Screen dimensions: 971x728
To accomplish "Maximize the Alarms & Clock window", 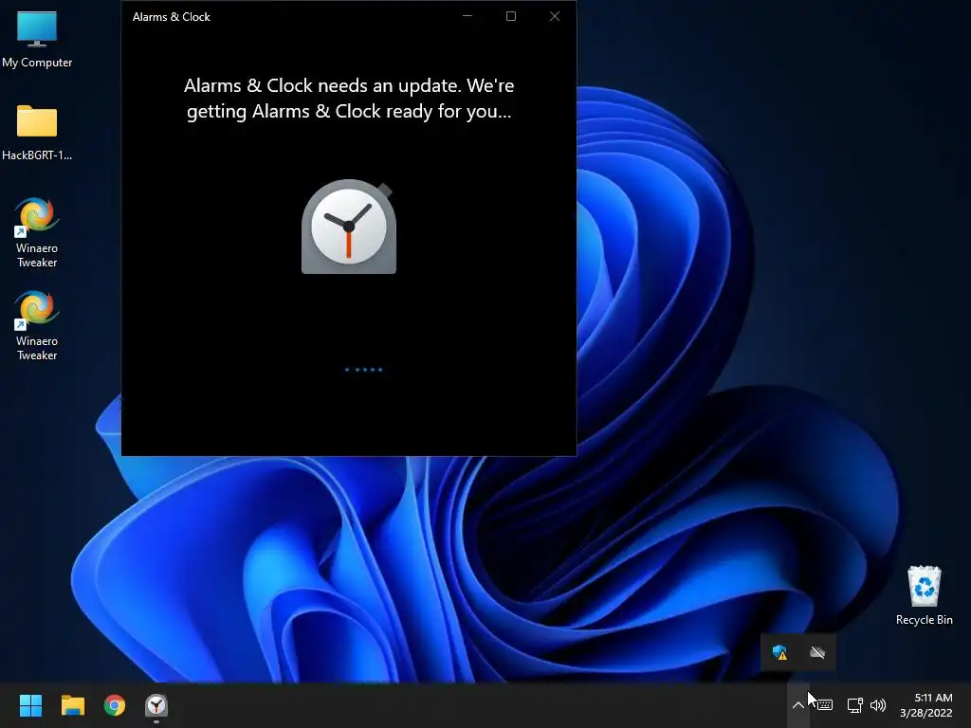I will (x=511, y=16).
